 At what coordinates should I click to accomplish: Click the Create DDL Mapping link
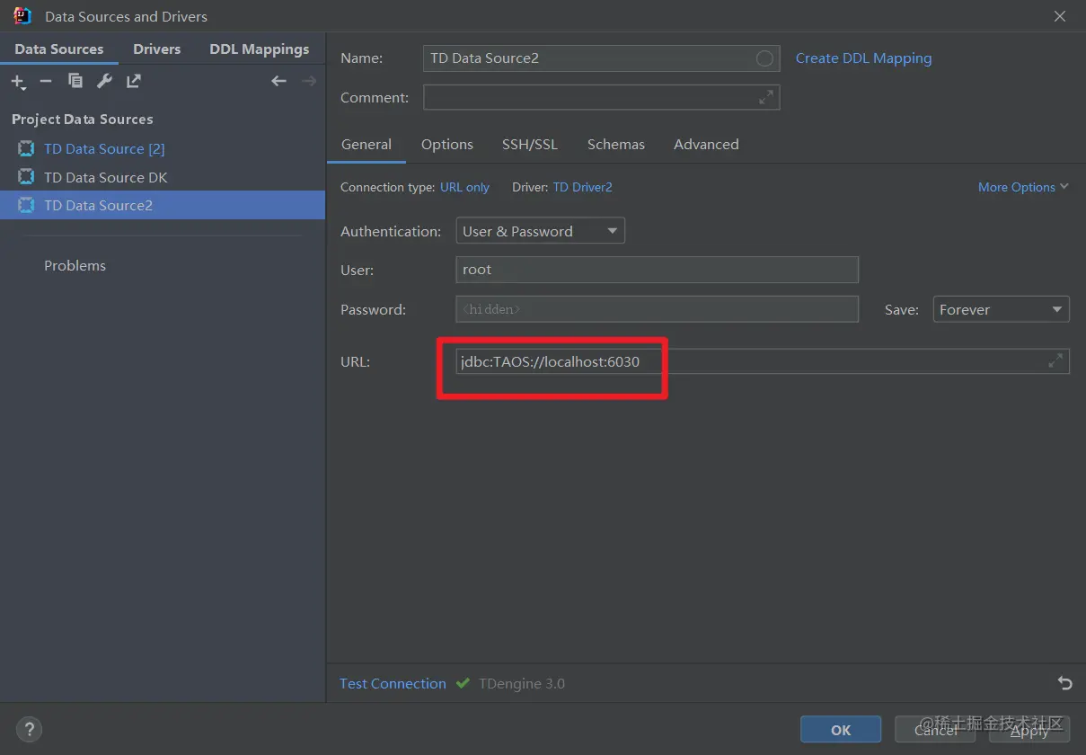point(863,58)
